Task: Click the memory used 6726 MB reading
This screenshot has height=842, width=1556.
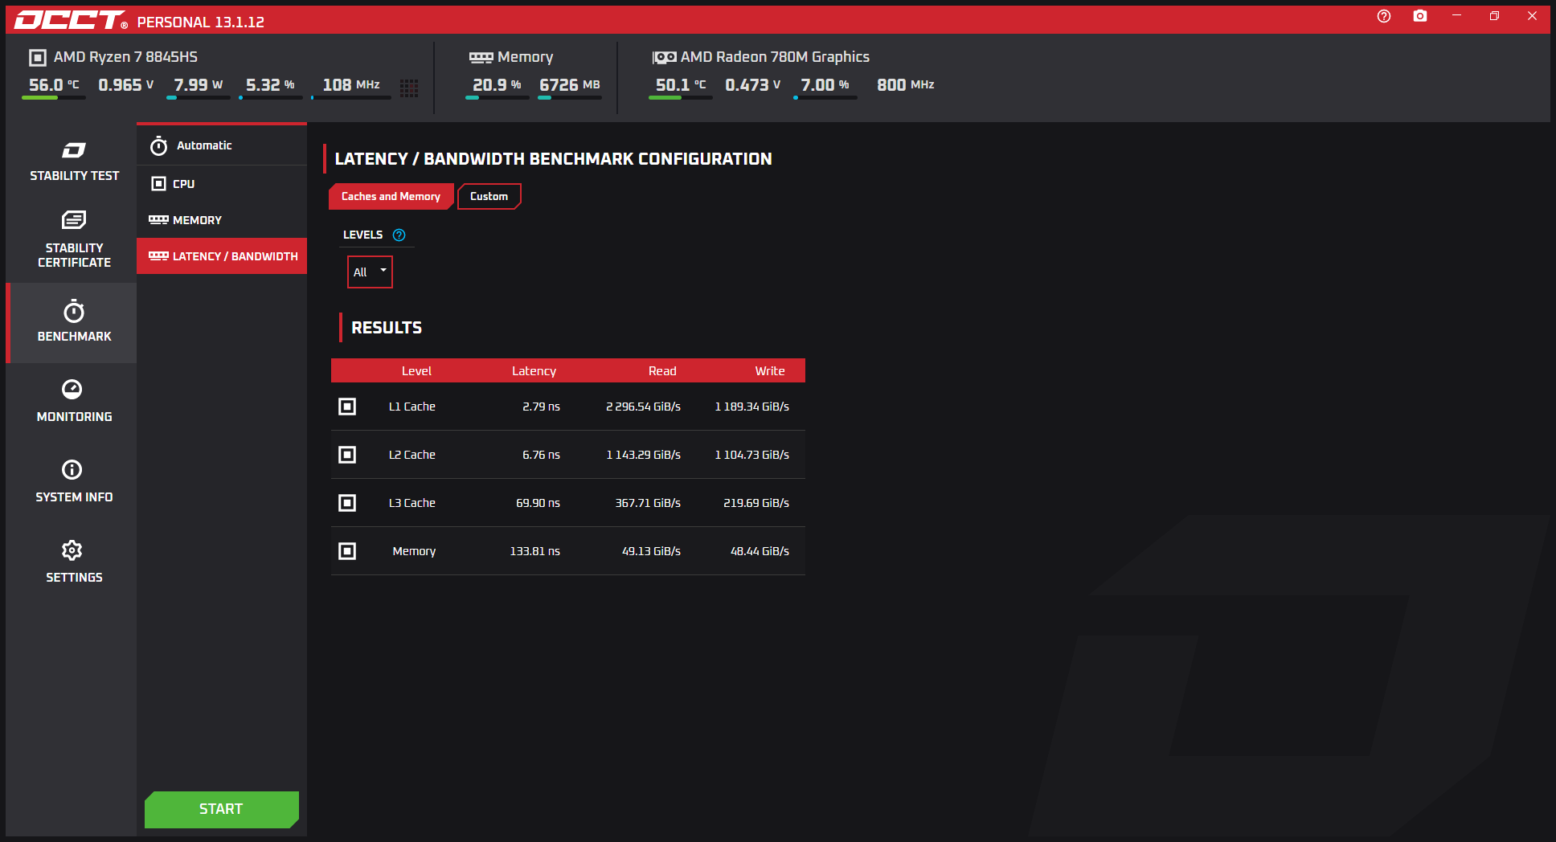Action: (x=570, y=85)
